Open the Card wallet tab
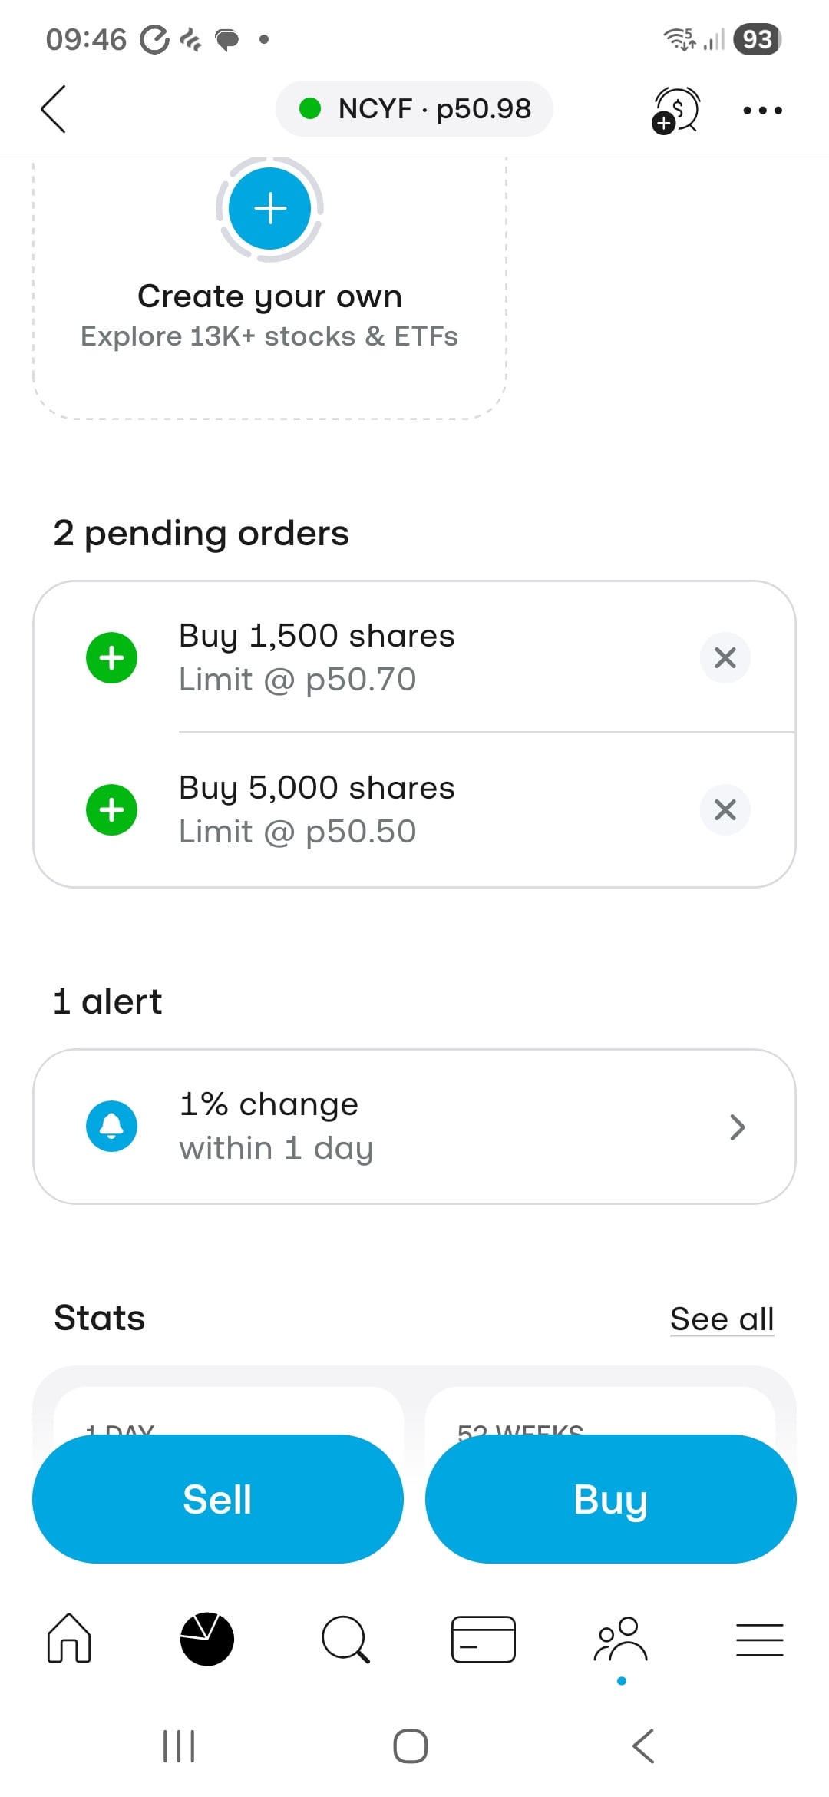 click(x=484, y=1639)
